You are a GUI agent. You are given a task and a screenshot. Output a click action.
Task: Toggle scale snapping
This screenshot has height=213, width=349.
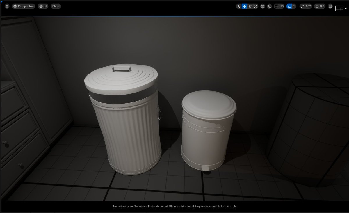coord(302,6)
